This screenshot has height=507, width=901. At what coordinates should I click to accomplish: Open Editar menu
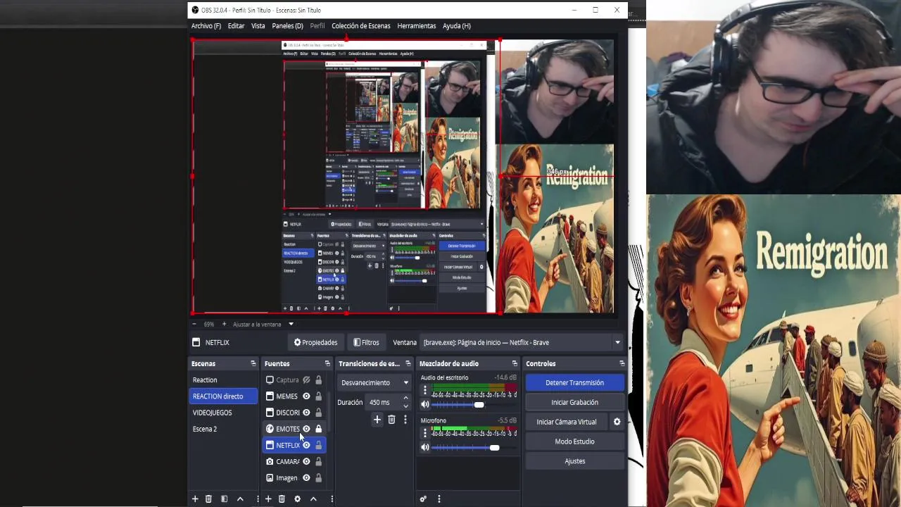[x=236, y=25]
